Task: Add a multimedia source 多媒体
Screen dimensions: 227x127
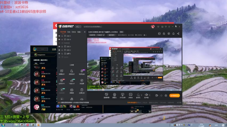Action: coord(131,96)
